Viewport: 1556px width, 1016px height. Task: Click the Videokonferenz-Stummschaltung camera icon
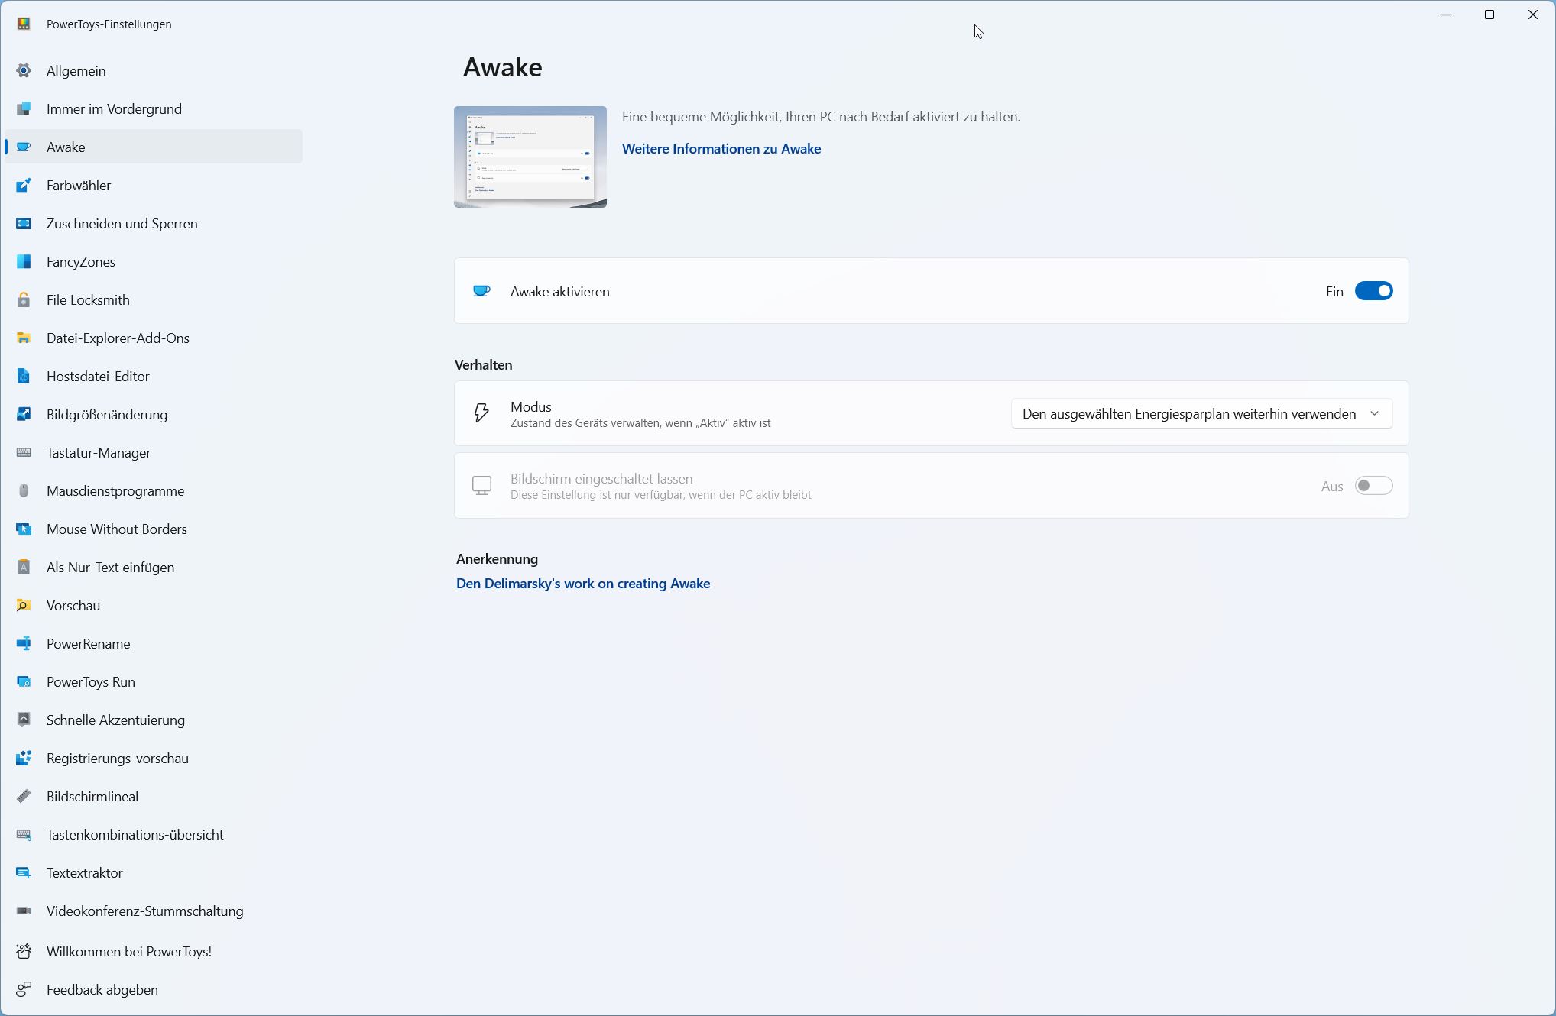point(24,911)
